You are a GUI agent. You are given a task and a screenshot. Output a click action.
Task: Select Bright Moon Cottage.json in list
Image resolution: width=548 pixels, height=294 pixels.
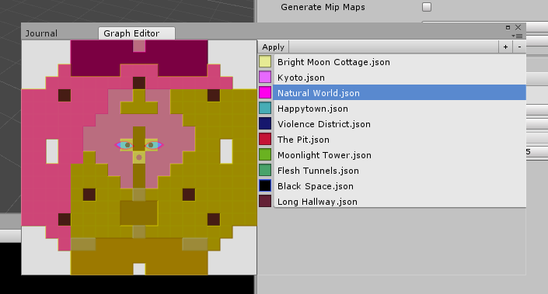pyautogui.click(x=400, y=62)
